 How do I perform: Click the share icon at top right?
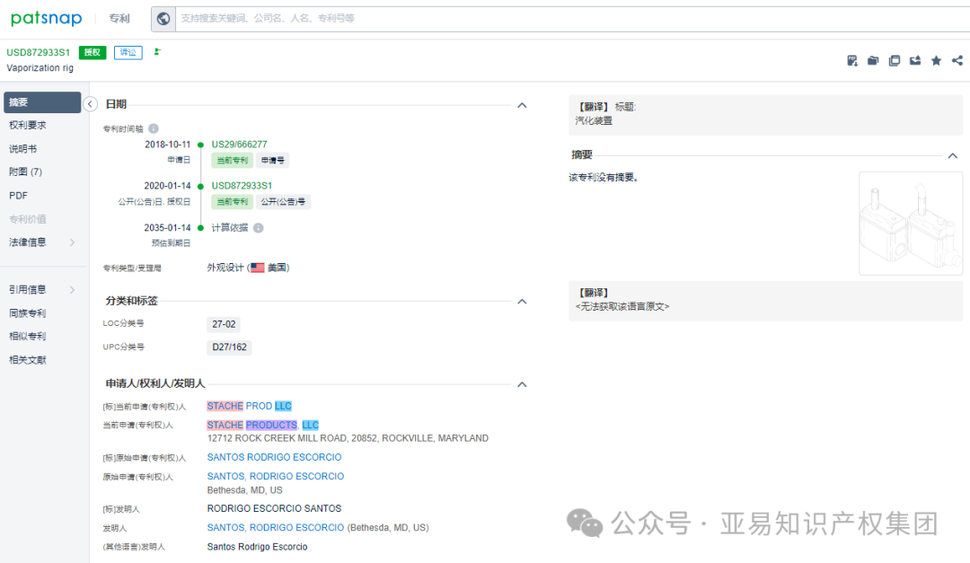coord(957,60)
